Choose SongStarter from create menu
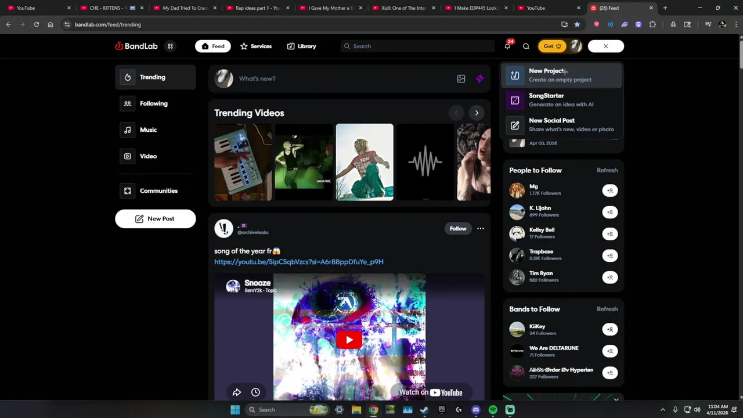 point(562,100)
